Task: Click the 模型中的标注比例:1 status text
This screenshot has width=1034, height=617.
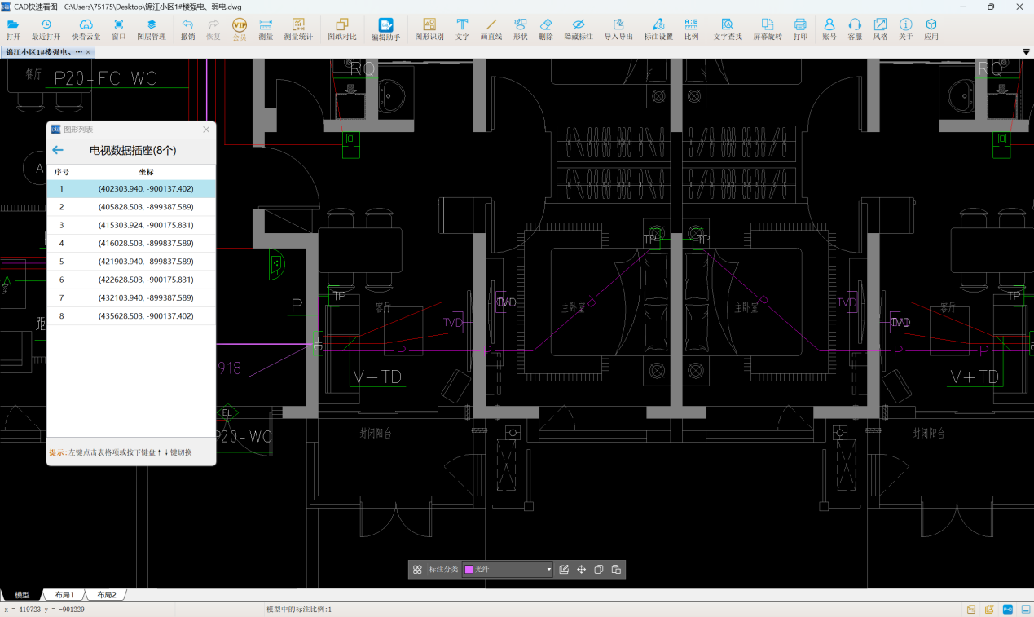Action: 299,610
